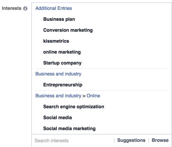
Task: Select the Social media marketing interest
Action: pos(69,129)
